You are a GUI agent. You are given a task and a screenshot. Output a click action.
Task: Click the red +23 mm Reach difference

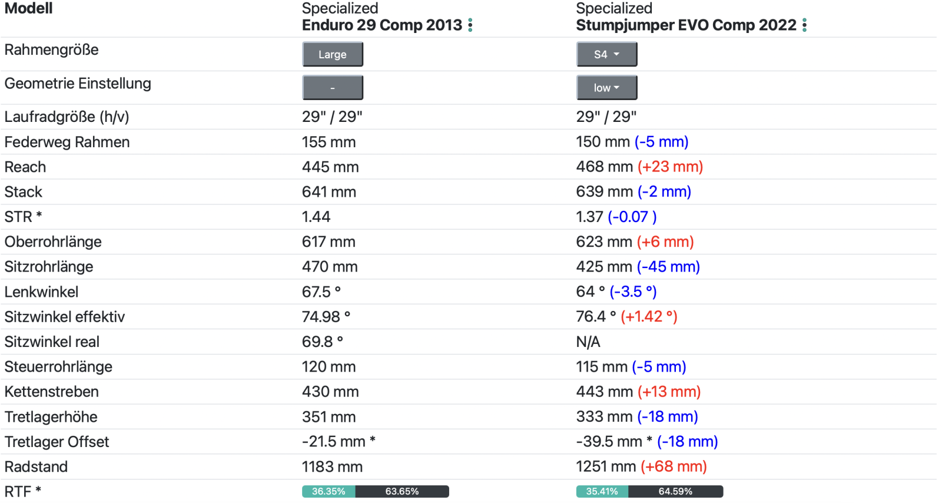pyautogui.click(x=670, y=167)
